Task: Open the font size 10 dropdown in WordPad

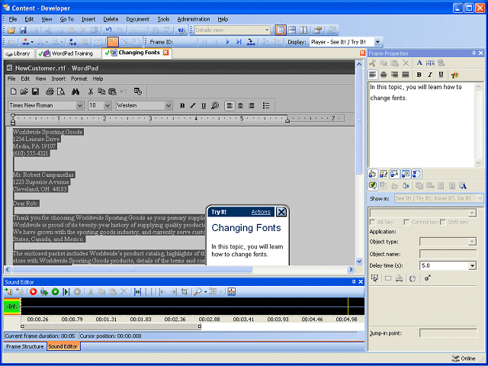Action: (x=108, y=105)
